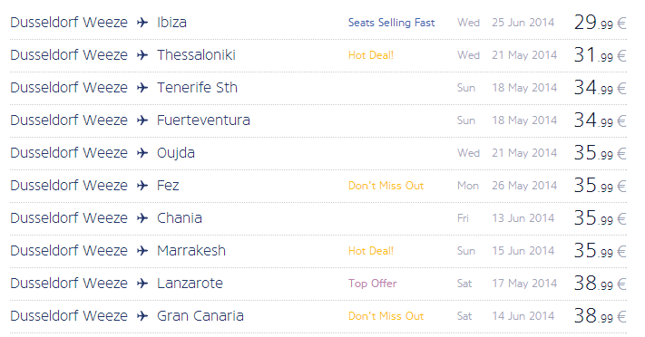This screenshot has width=645, height=337.
Task: Click the 13 Jun 2014 Chania date
Action: point(523,218)
